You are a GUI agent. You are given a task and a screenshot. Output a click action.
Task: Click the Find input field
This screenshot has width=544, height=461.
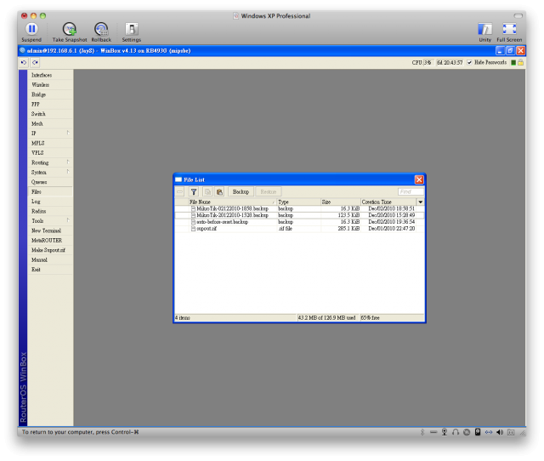pyautogui.click(x=411, y=191)
